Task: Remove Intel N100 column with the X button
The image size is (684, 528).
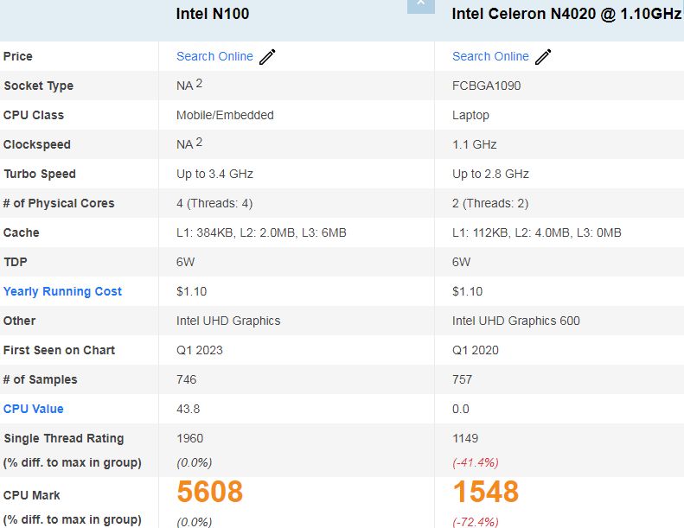Action: [420, 5]
